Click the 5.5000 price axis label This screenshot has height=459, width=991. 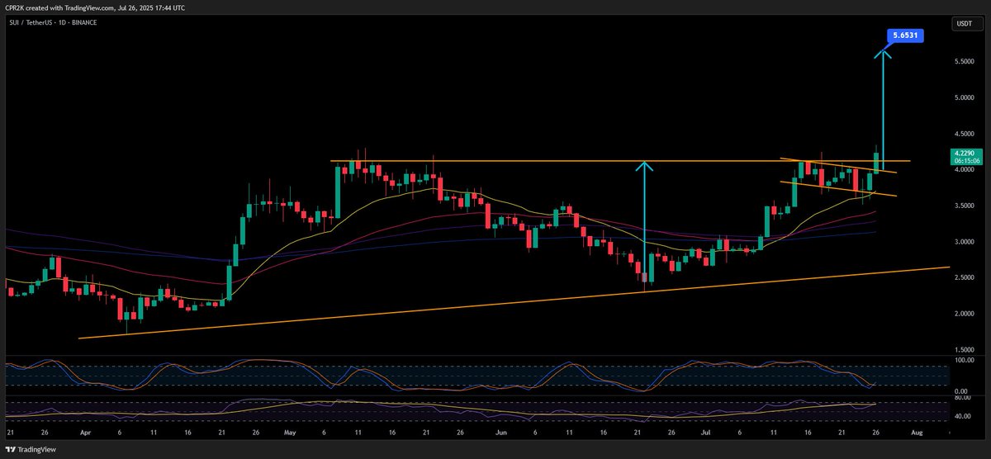pos(964,62)
